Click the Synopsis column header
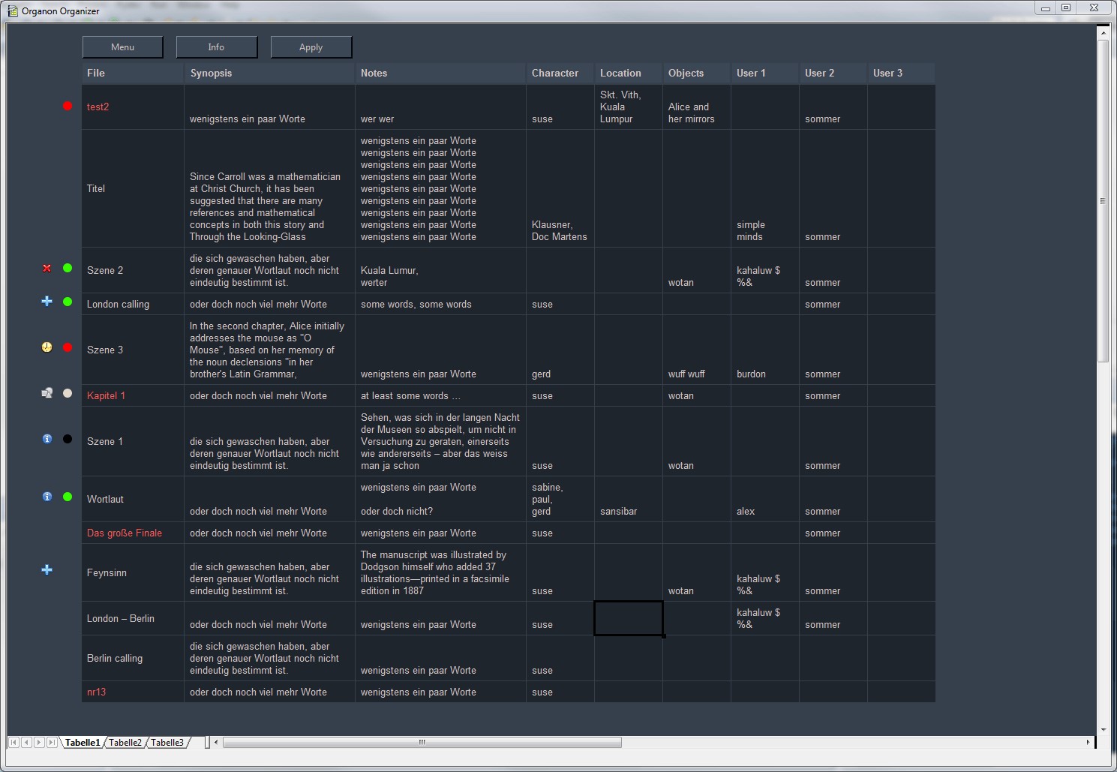This screenshot has height=772, width=1117. click(269, 74)
